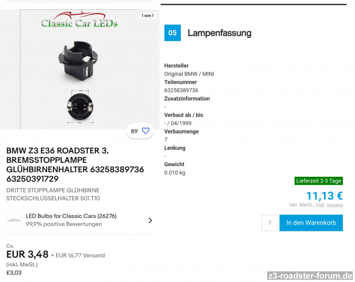Click the heart watchlist icon
The width and height of the screenshot is (355, 282).
pyautogui.click(x=146, y=131)
